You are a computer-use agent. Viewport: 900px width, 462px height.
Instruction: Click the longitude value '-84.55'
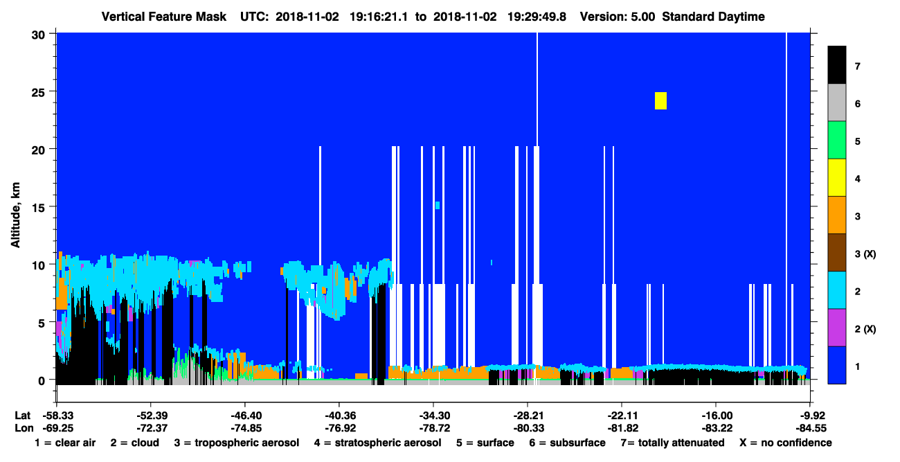pyautogui.click(x=811, y=428)
